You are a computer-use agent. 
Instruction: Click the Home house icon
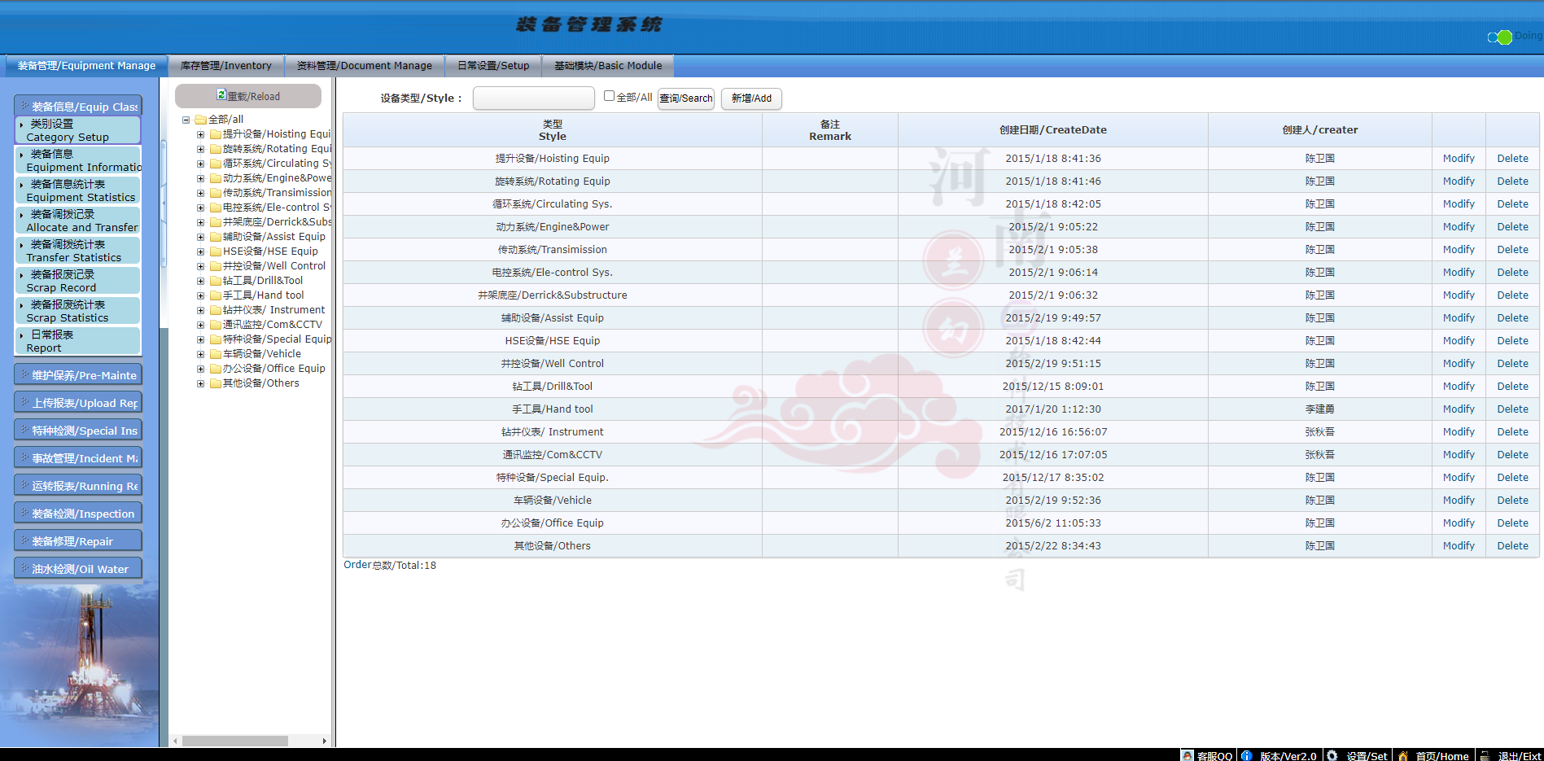click(x=1403, y=755)
